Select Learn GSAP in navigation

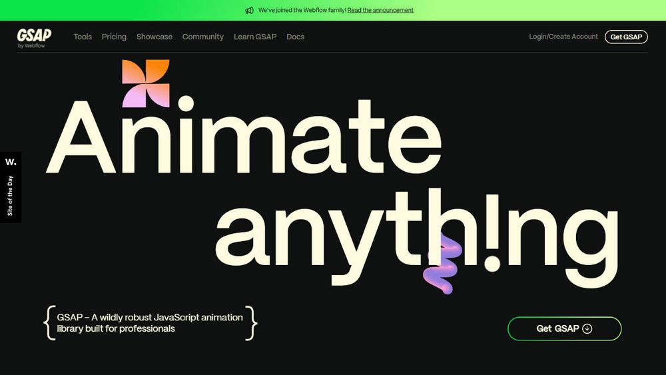[255, 37]
